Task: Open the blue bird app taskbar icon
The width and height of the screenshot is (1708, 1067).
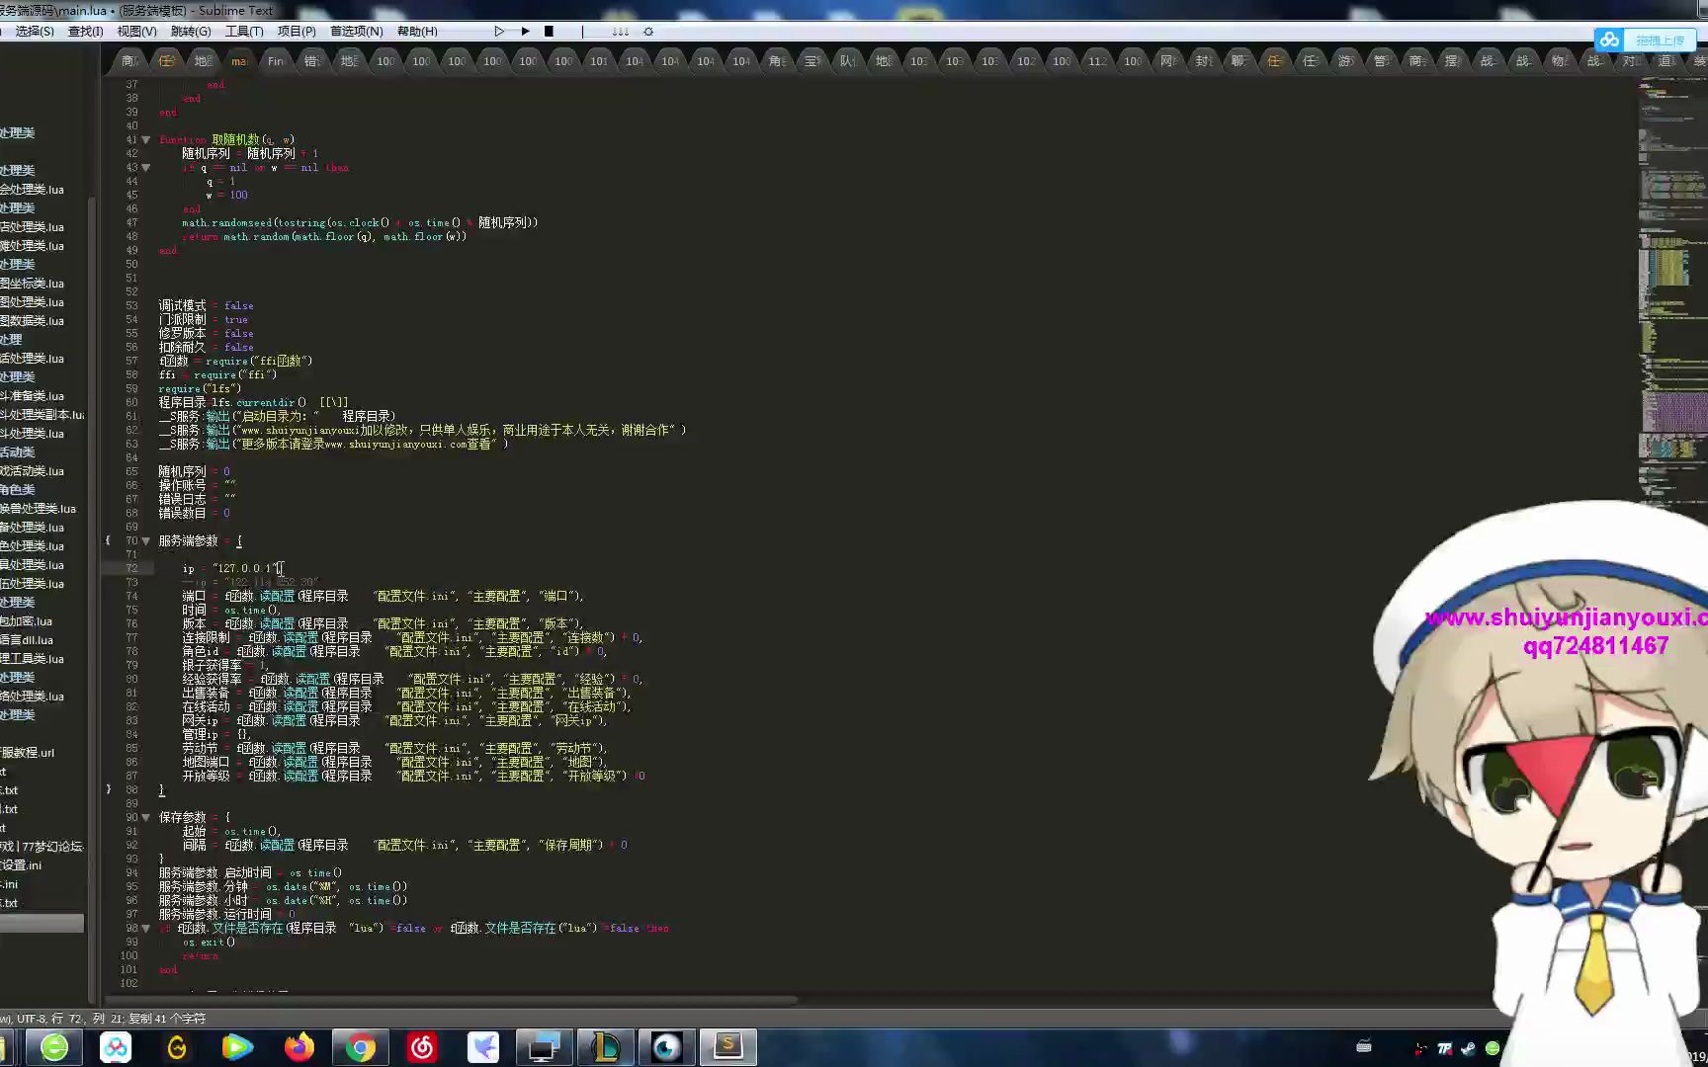Action: point(483,1047)
